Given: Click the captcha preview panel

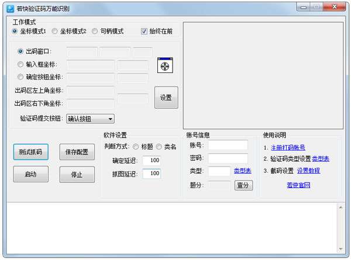Looking at the screenshot, I should point(263,75).
